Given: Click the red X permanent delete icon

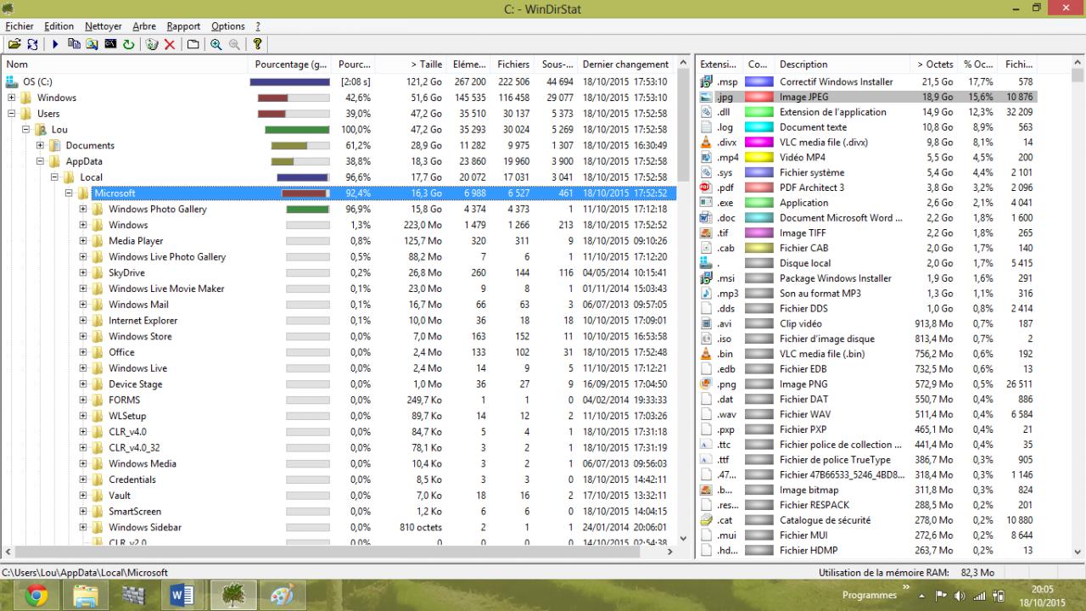Looking at the screenshot, I should (170, 44).
